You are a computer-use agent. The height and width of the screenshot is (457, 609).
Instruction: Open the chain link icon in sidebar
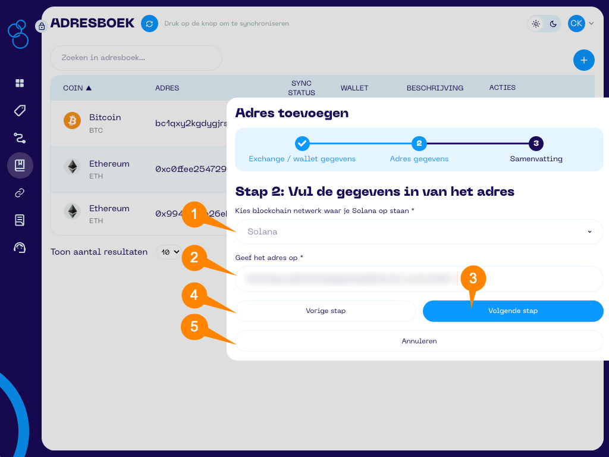click(20, 193)
